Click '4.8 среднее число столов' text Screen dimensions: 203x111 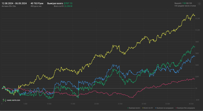[185, 6]
